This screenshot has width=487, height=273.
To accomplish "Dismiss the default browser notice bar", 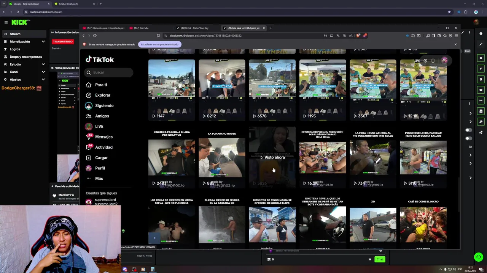I will click(455, 44).
